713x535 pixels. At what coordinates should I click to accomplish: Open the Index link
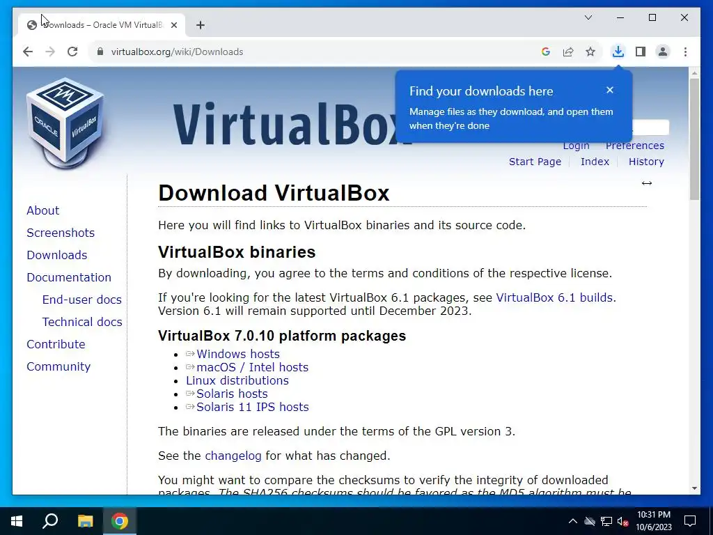(595, 162)
